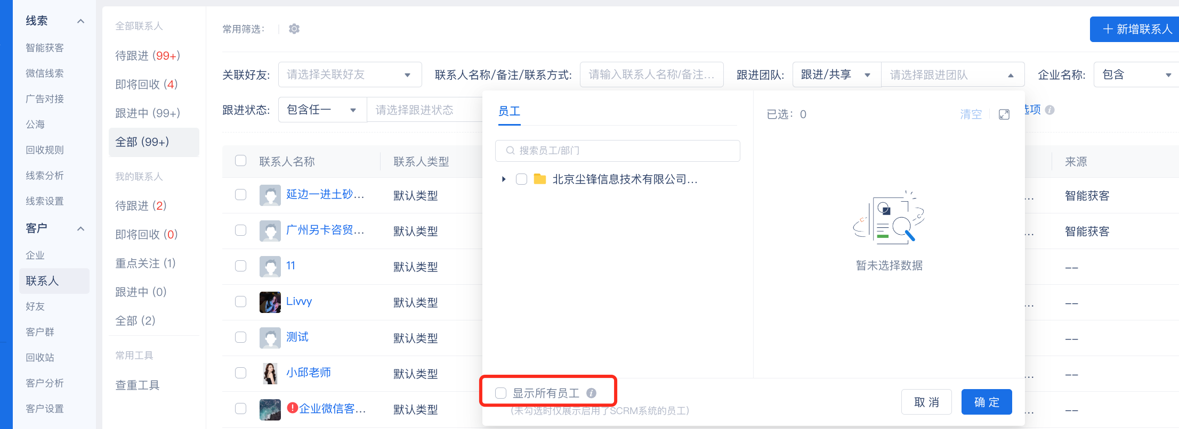Open 智能获客 in the sidebar
The image size is (1179, 429).
point(45,48)
